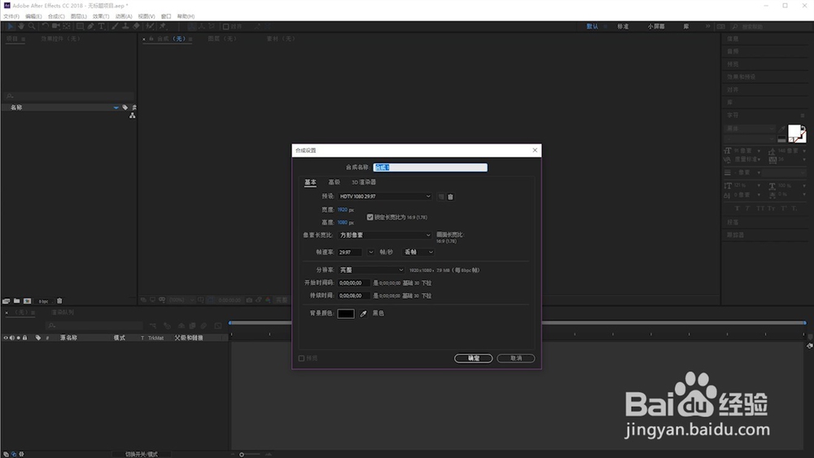
Task: Click the 8 bpc color depth button
Action: coord(44,301)
